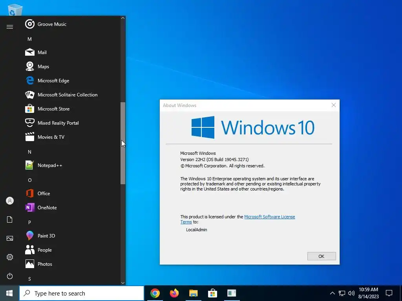Close the About Windows dialog

coord(334,105)
